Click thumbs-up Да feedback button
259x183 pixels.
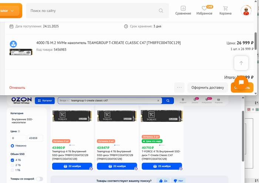point(163,181)
